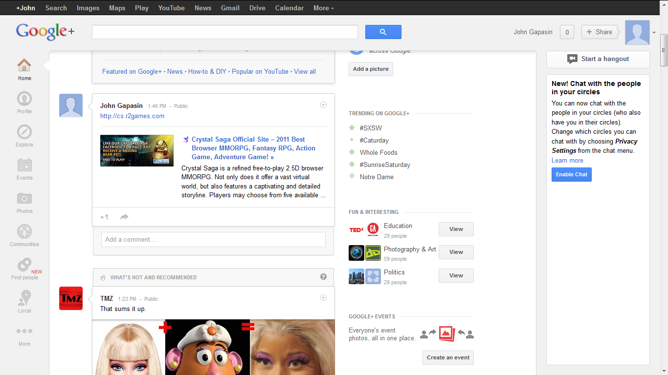Open options arrow on John Gapasin's post
The image size is (668, 375).
click(x=323, y=105)
